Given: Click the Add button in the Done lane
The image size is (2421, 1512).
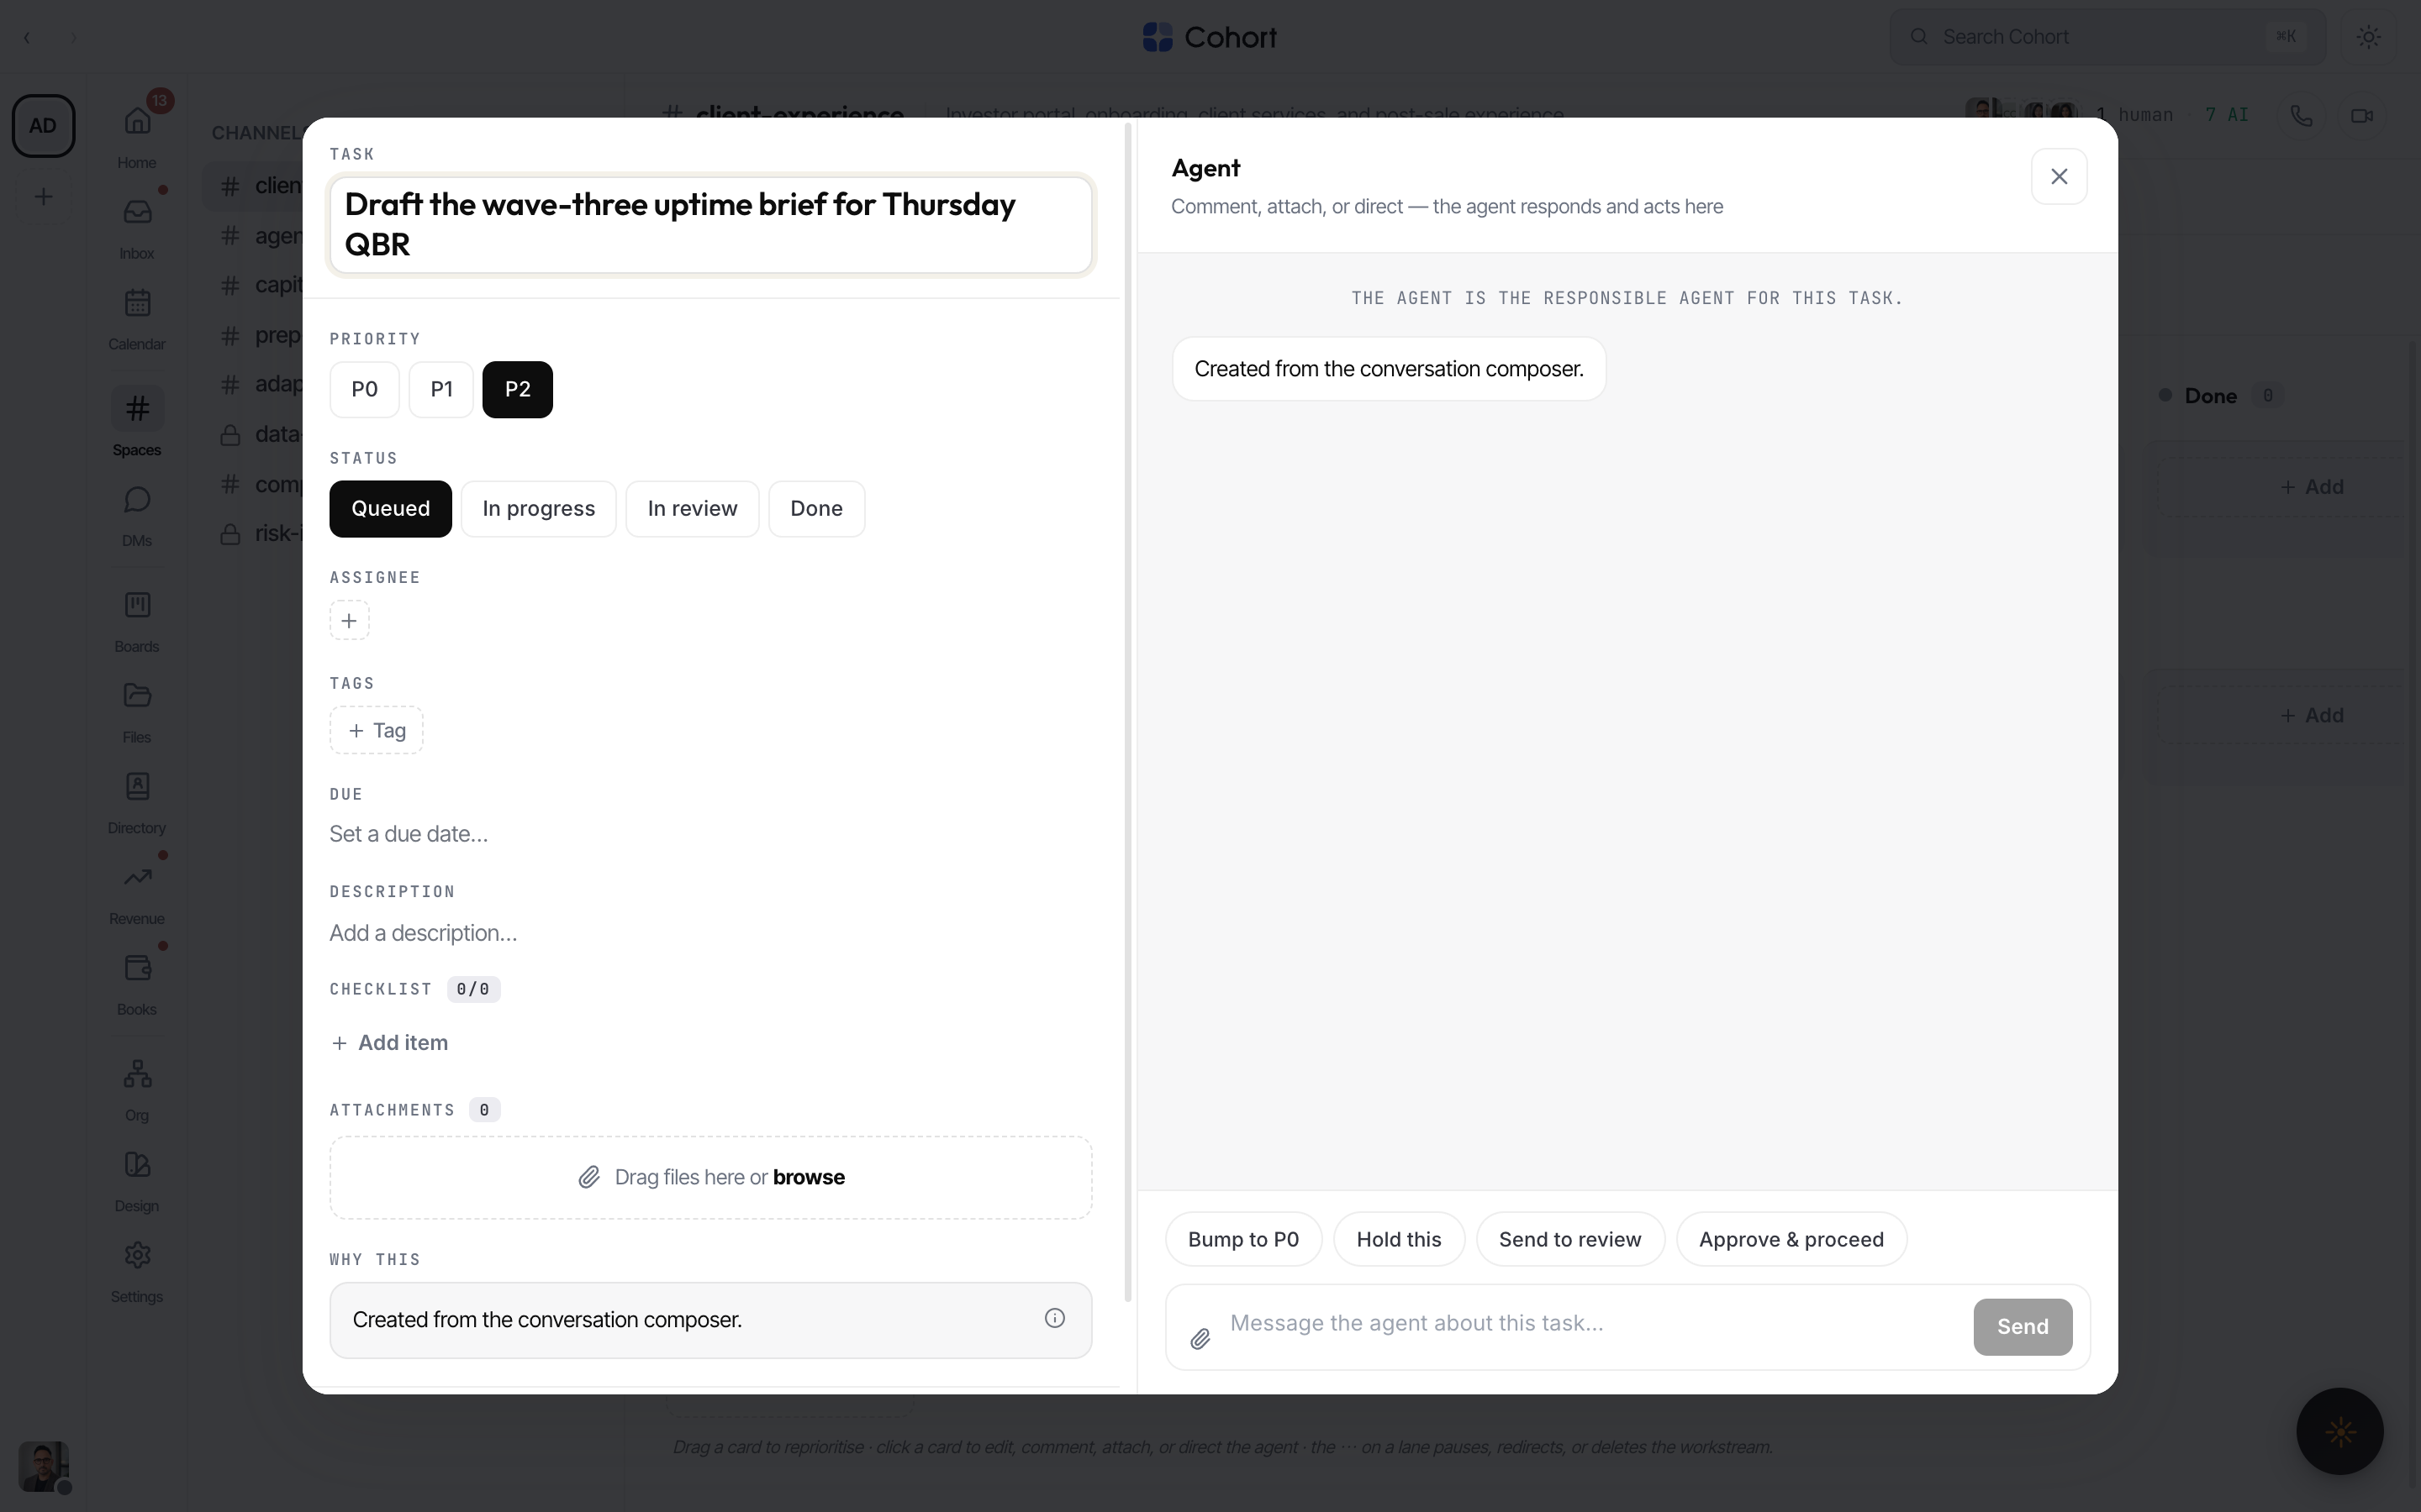Looking at the screenshot, I should click(x=2311, y=487).
